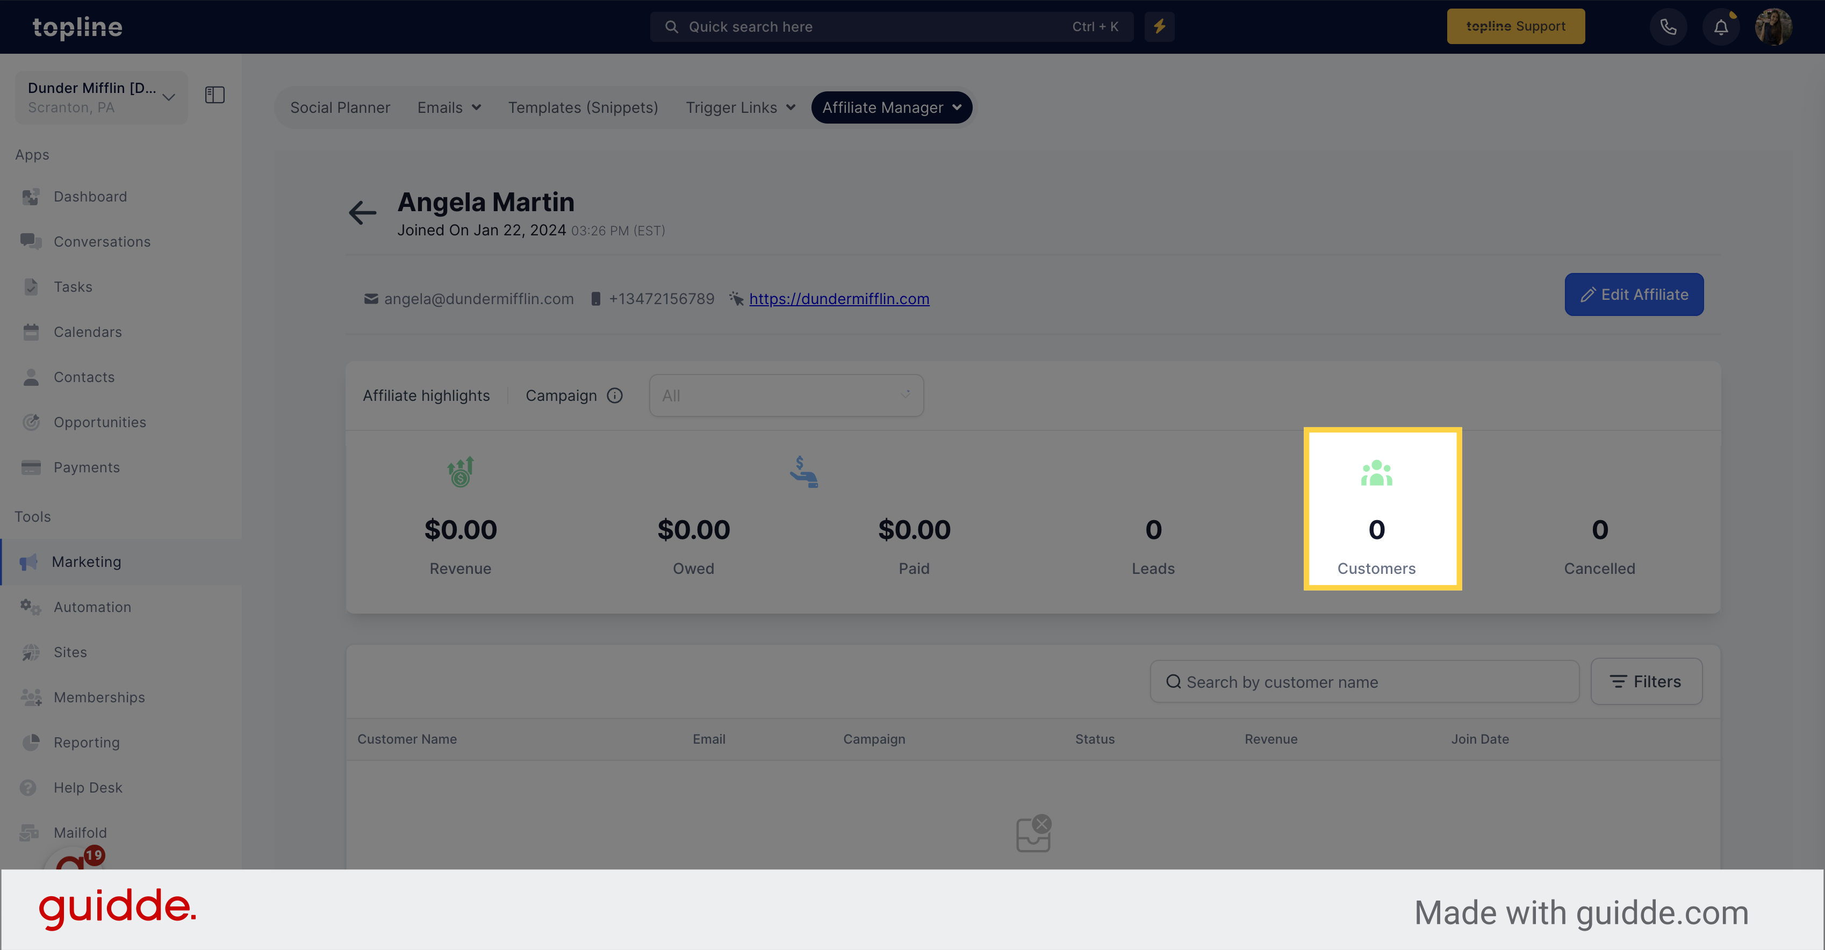The width and height of the screenshot is (1825, 950).
Task: Open Memberships in the sidebar
Action: coord(99,697)
